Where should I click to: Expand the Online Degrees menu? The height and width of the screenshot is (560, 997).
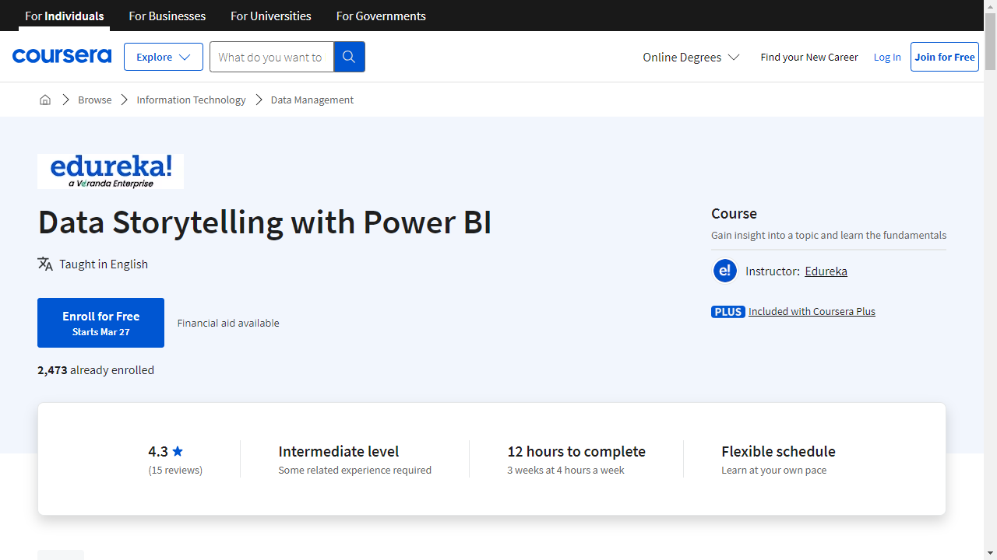(x=691, y=57)
